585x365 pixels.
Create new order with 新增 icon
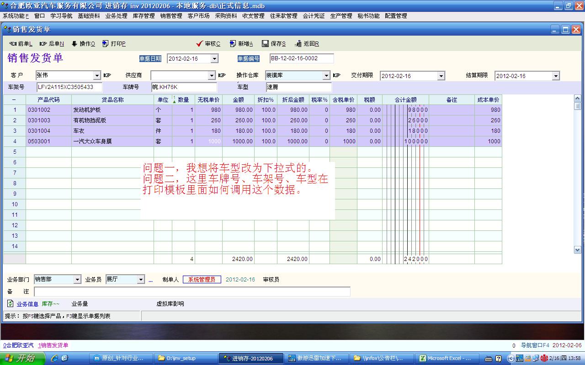coord(233,44)
